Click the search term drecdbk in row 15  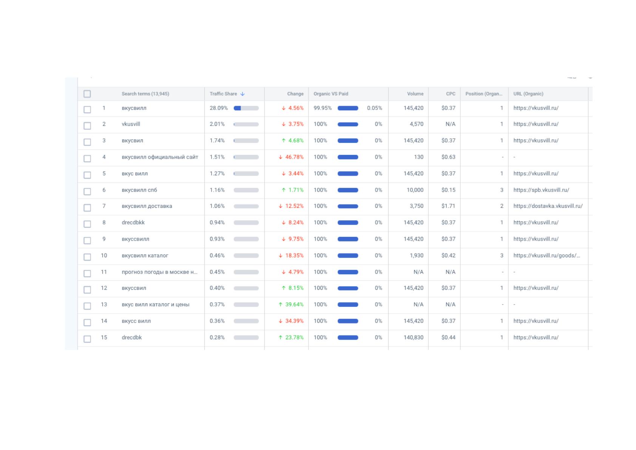click(x=131, y=338)
